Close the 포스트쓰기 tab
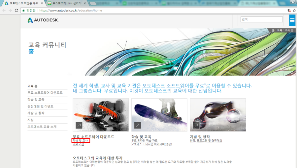This screenshot has height=168, width=297. (85, 3)
